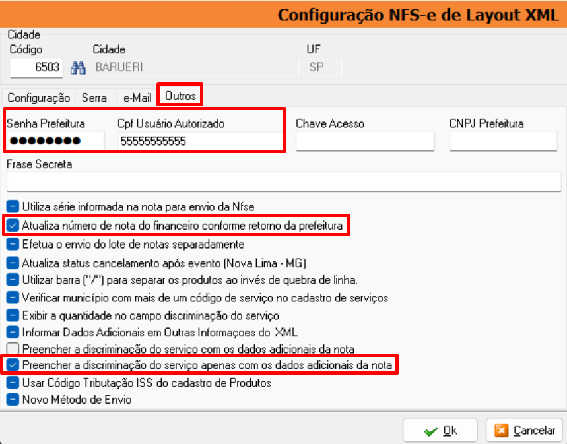
Task: Click the Cidade field showing BARUERI
Action: [196, 67]
